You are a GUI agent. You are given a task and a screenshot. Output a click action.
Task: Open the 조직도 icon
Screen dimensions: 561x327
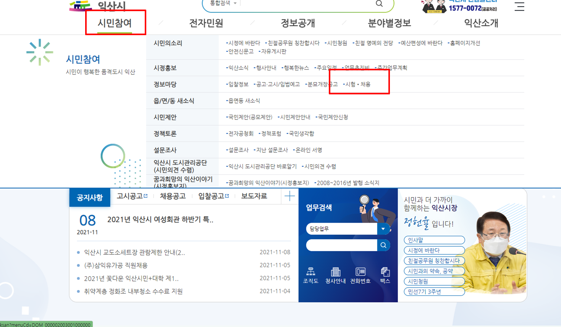(311, 275)
